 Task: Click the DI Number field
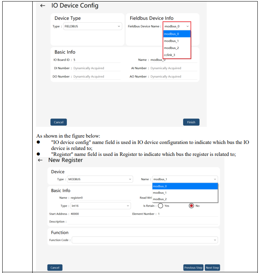(x=96, y=68)
